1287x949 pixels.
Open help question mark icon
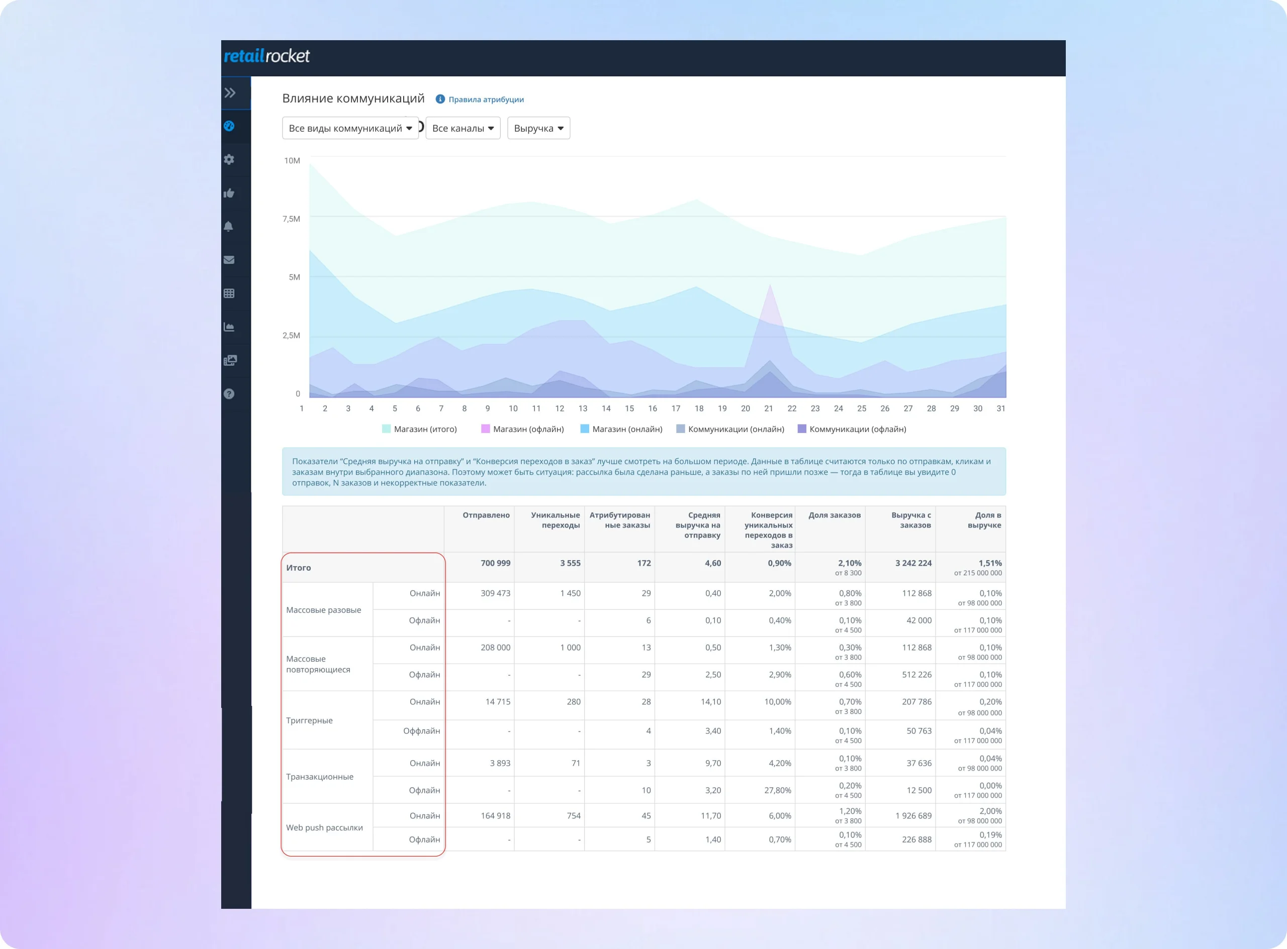click(x=229, y=394)
